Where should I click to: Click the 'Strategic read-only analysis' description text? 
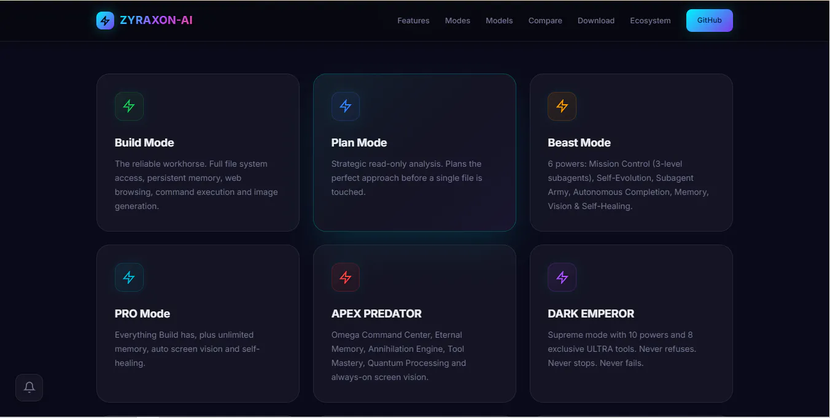point(407,178)
